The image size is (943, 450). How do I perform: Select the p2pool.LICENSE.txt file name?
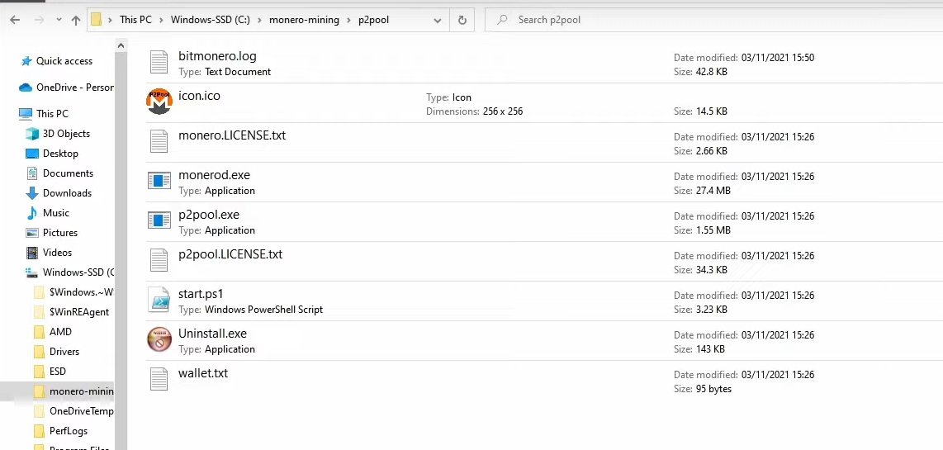pyautogui.click(x=230, y=255)
